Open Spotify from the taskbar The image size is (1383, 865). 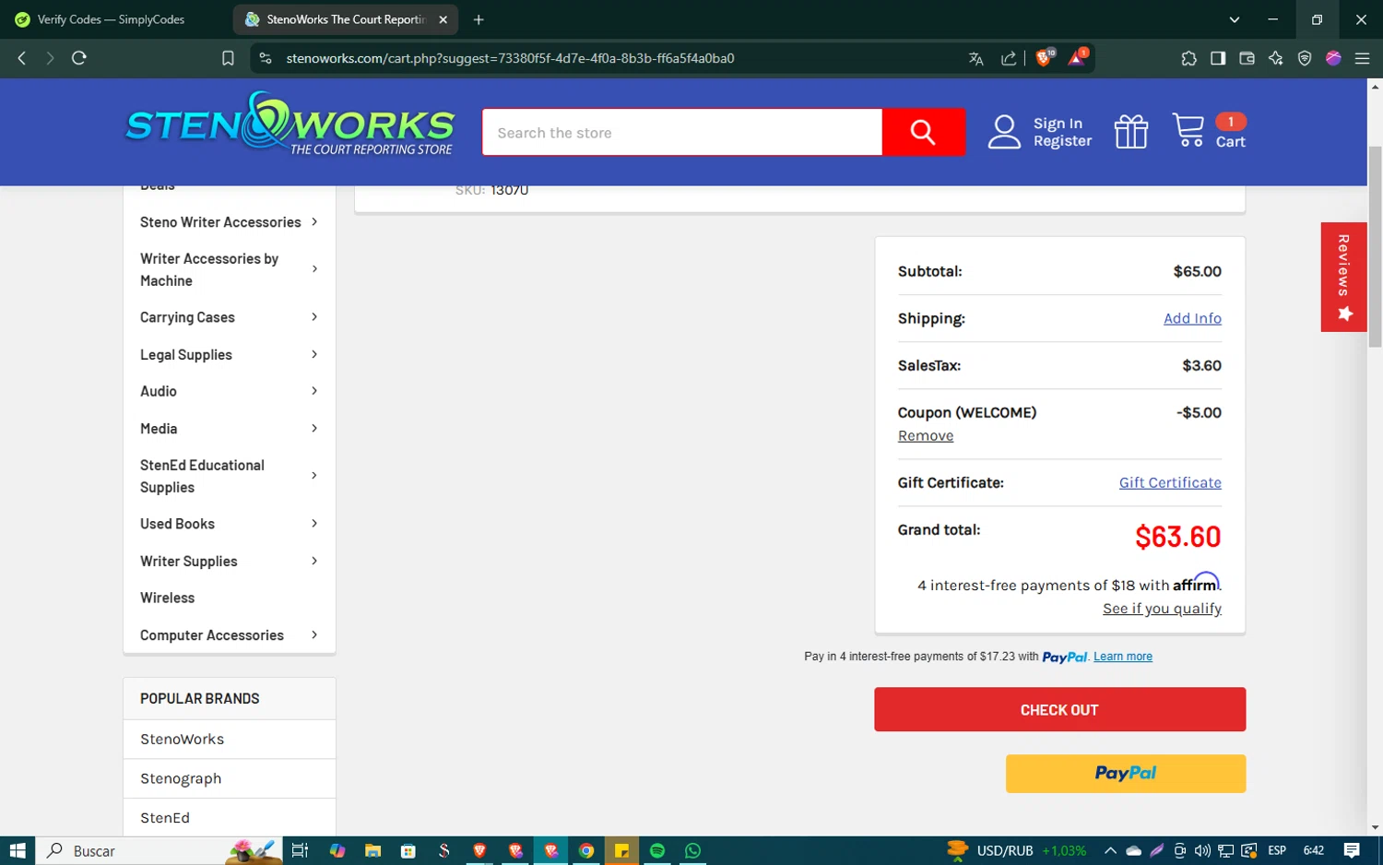click(x=657, y=850)
